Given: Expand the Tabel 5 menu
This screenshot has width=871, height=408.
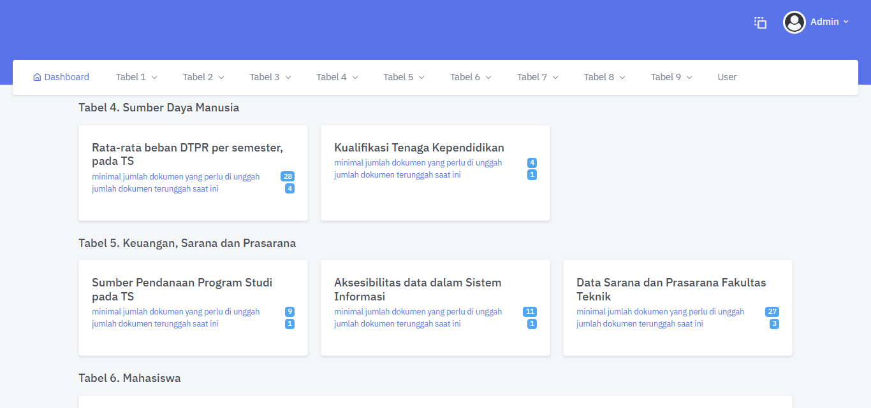Looking at the screenshot, I should [404, 77].
